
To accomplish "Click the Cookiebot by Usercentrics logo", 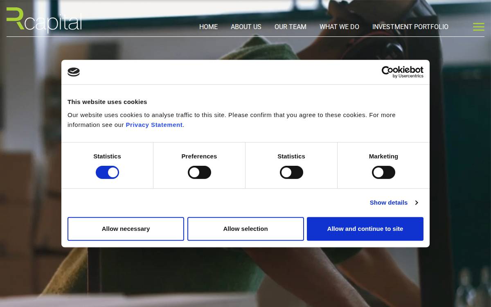I will click(402, 72).
